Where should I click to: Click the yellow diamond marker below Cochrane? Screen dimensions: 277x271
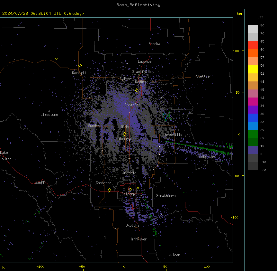coord(109,190)
